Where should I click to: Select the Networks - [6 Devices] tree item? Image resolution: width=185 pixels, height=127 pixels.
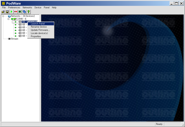pyautogui.click(x=23, y=16)
